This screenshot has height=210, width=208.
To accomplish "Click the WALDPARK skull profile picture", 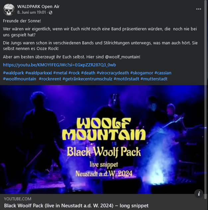I will pos(9,10).
